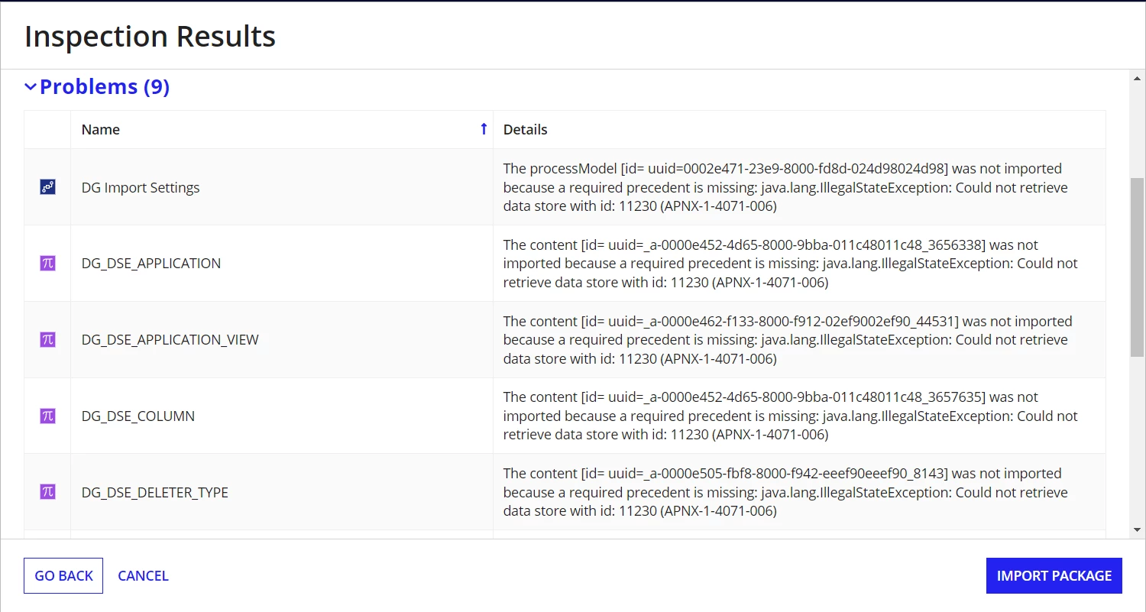The image size is (1146, 612).
Task: Click error details text containing 48_3657635
Action: tap(791, 416)
